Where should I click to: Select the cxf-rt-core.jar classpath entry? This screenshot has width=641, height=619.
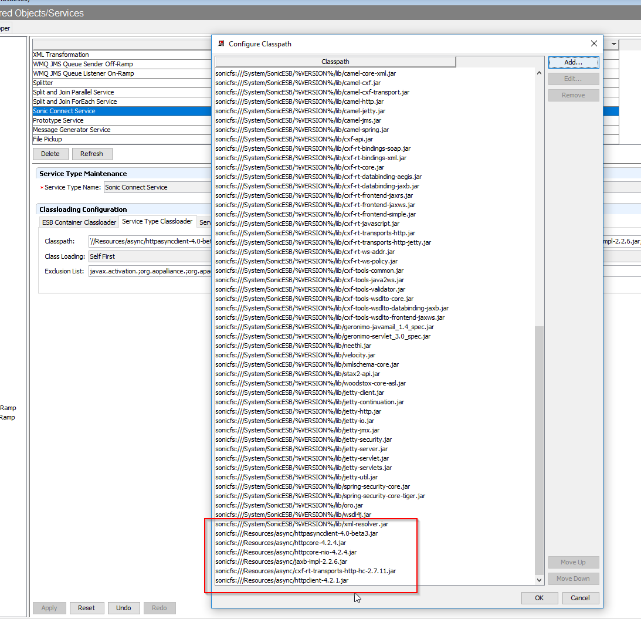click(x=300, y=167)
